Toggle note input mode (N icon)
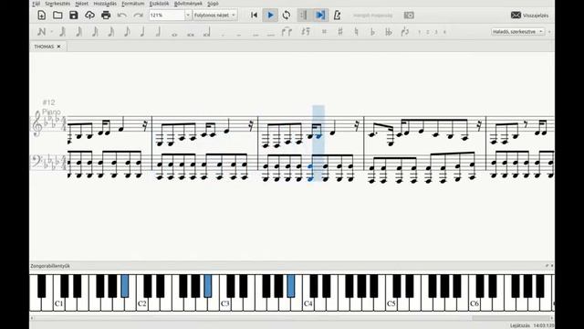Viewport: 584px width, 329px height. (x=41, y=32)
